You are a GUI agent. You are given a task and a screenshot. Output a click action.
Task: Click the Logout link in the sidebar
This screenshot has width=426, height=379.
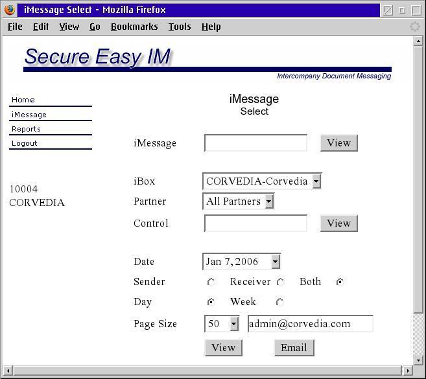pyautogui.click(x=25, y=143)
